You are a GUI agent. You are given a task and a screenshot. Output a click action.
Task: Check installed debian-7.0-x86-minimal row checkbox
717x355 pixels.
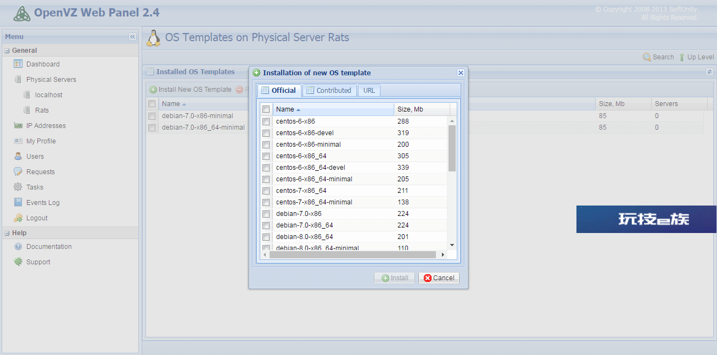pos(152,116)
